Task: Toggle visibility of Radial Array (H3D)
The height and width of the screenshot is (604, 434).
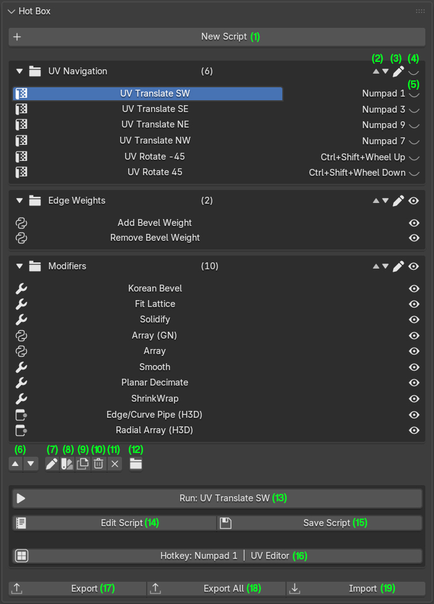Action: coord(414,430)
